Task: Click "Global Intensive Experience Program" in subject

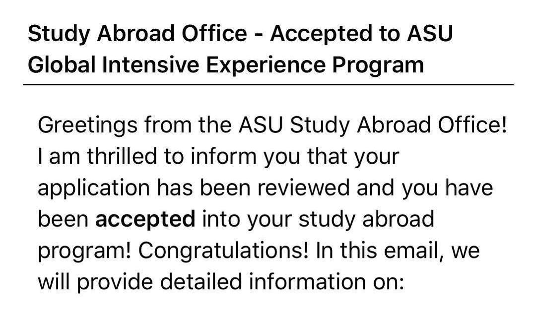Action: pos(225,65)
